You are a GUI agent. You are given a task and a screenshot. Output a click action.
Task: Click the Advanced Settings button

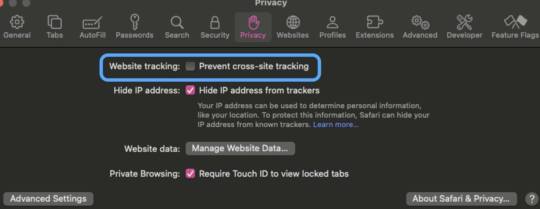pyautogui.click(x=48, y=199)
